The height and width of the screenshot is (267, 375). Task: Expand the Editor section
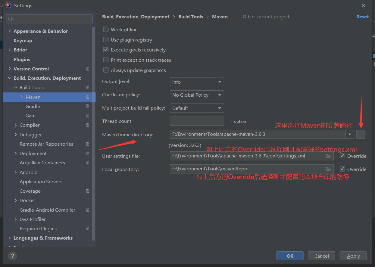[x=10, y=50]
